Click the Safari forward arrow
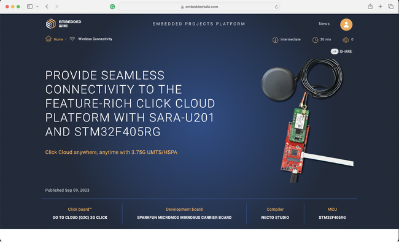This screenshot has width=399, height=242. [56, 7]
